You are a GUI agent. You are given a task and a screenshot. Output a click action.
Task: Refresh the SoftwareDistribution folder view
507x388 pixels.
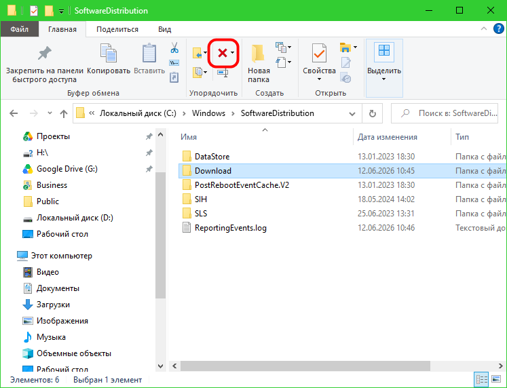point(373,113)
